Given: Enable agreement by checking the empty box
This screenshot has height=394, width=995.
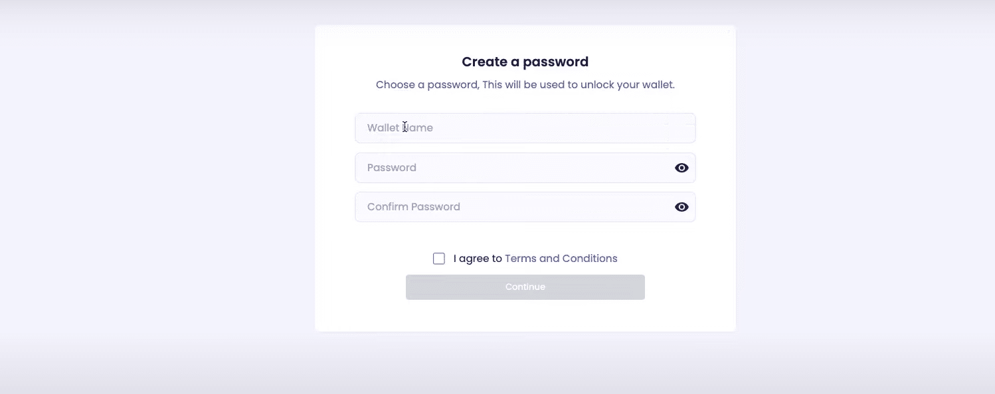Looking at the screenshot, I should click(x=439, y=259).
